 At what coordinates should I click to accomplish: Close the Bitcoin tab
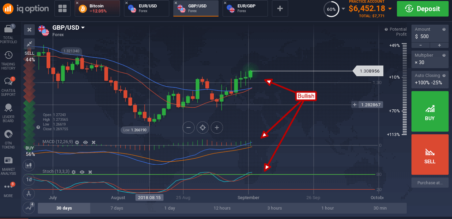[78, 3]
